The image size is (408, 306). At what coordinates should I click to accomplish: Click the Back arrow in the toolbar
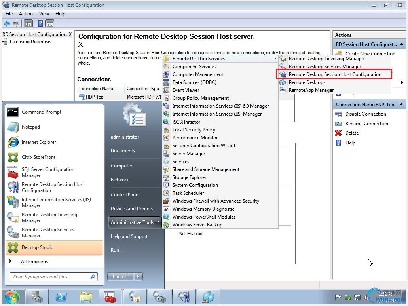coord(7,24)
